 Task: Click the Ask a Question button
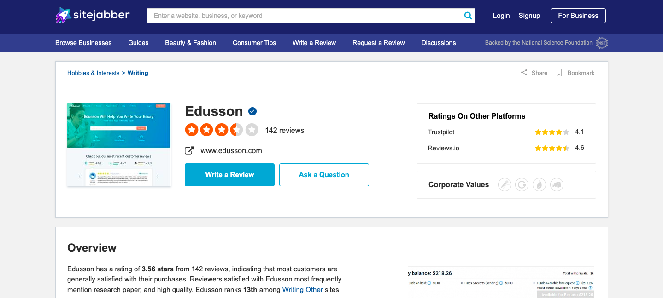pos(324,175)
